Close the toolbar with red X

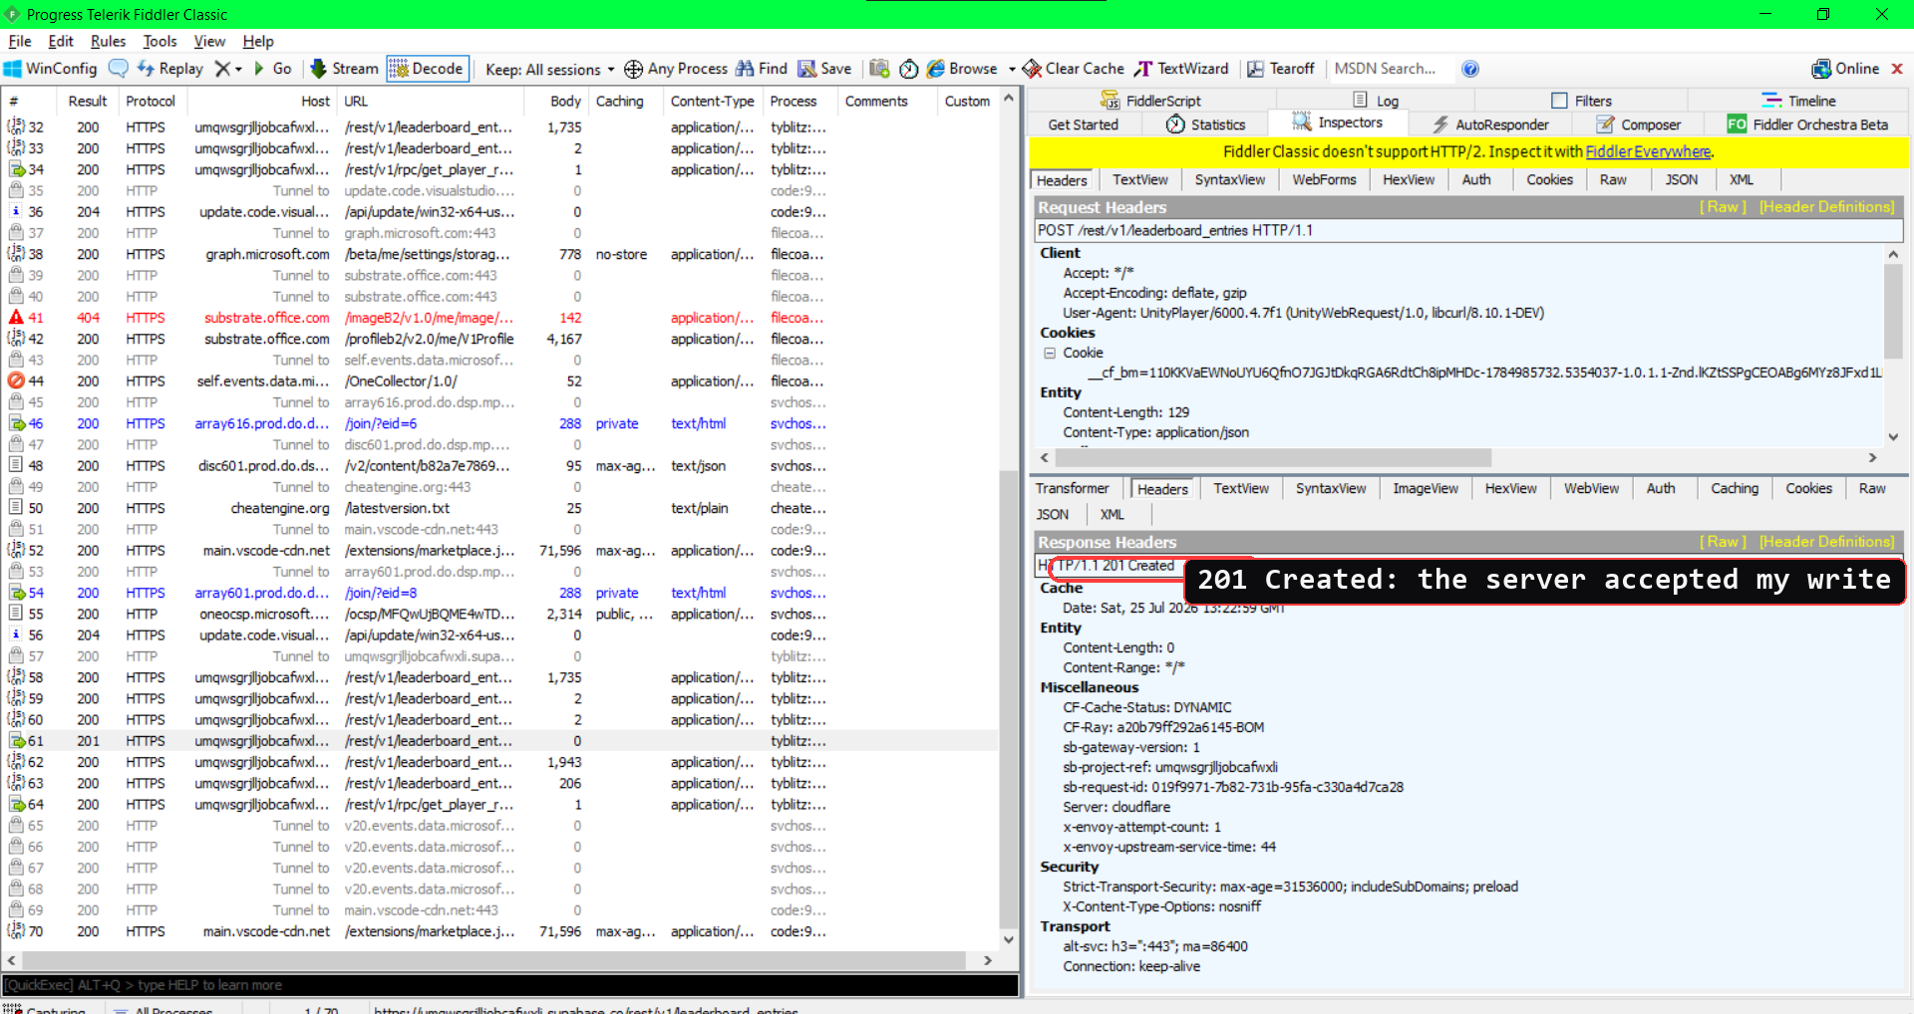1897,69
